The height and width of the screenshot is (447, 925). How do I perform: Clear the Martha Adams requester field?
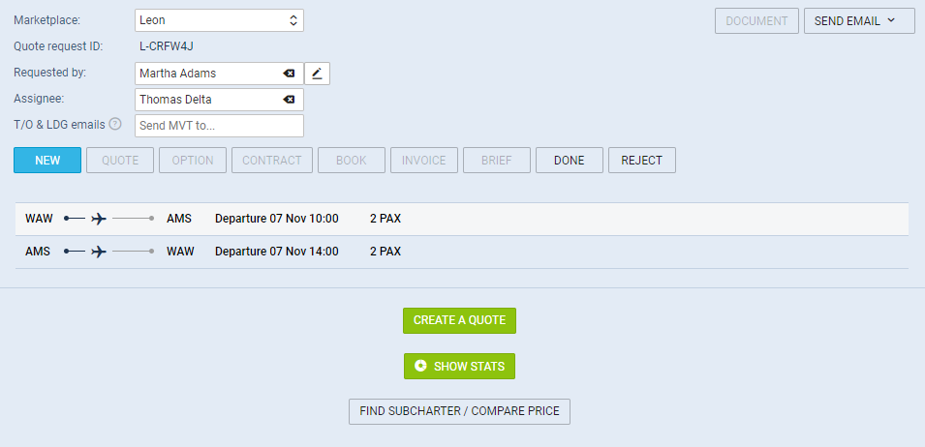[x=289, y=74]
